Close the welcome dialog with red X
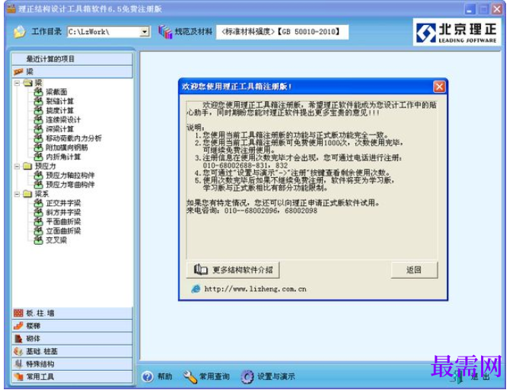 pyautogui.click(x=439, y=87)
